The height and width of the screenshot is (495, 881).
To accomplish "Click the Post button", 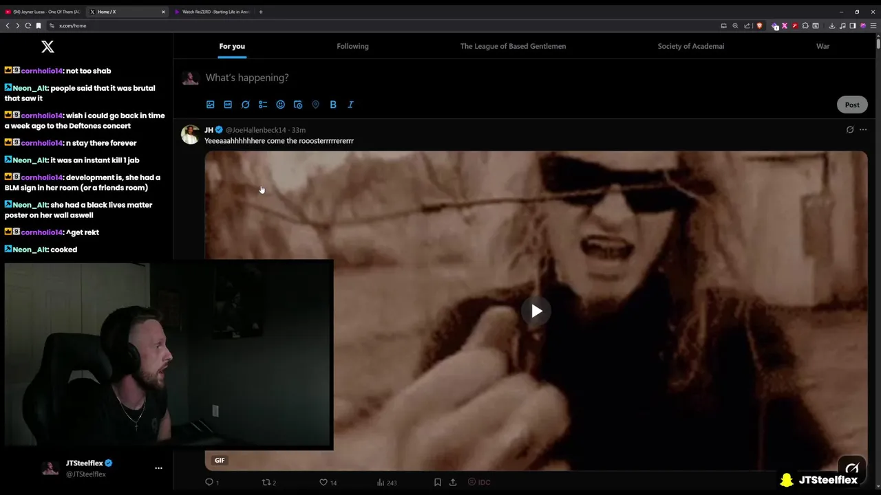I will point(852,104).
